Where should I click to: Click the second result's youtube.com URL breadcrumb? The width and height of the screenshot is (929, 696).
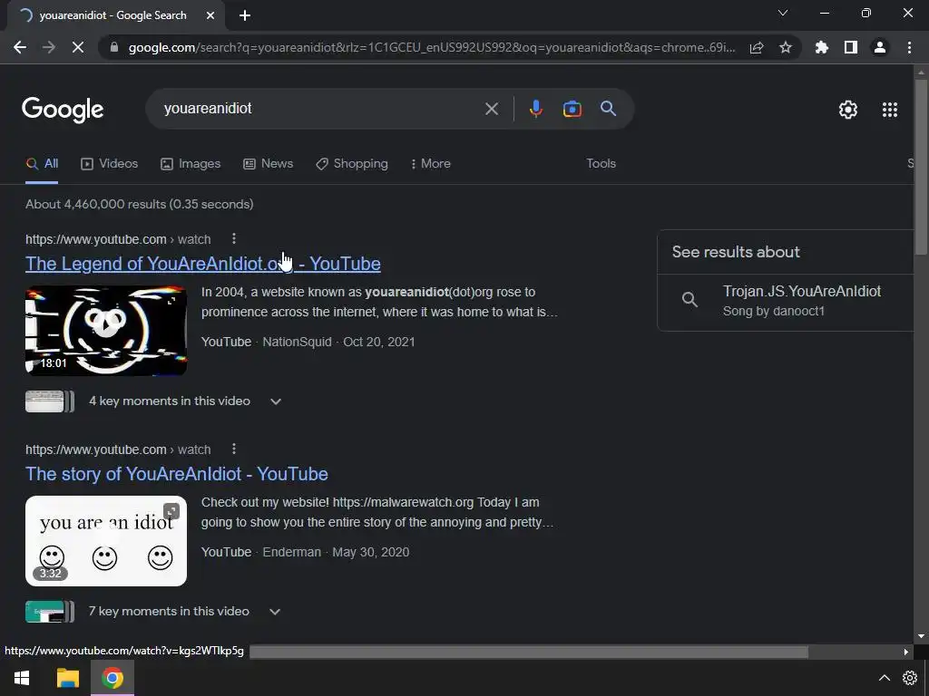click(118, 449)
